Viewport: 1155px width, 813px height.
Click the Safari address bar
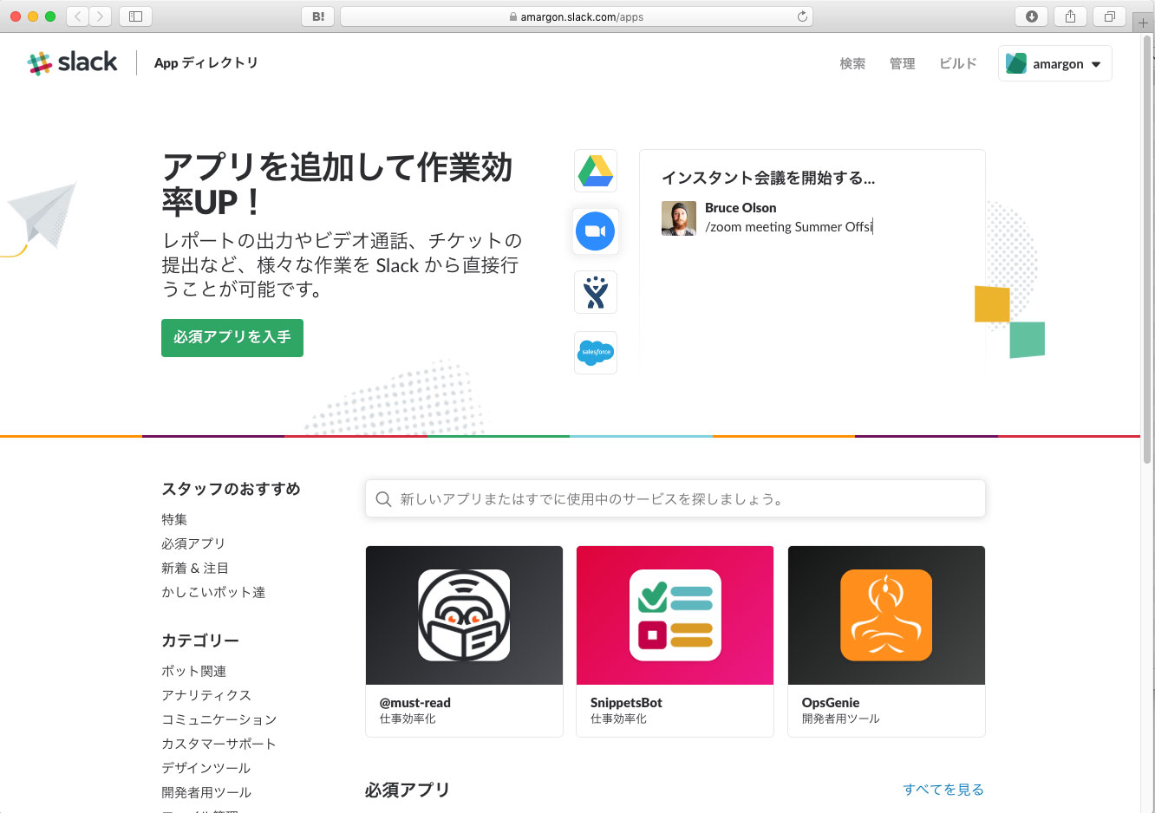pyautogui.click(x=577, y=16)
